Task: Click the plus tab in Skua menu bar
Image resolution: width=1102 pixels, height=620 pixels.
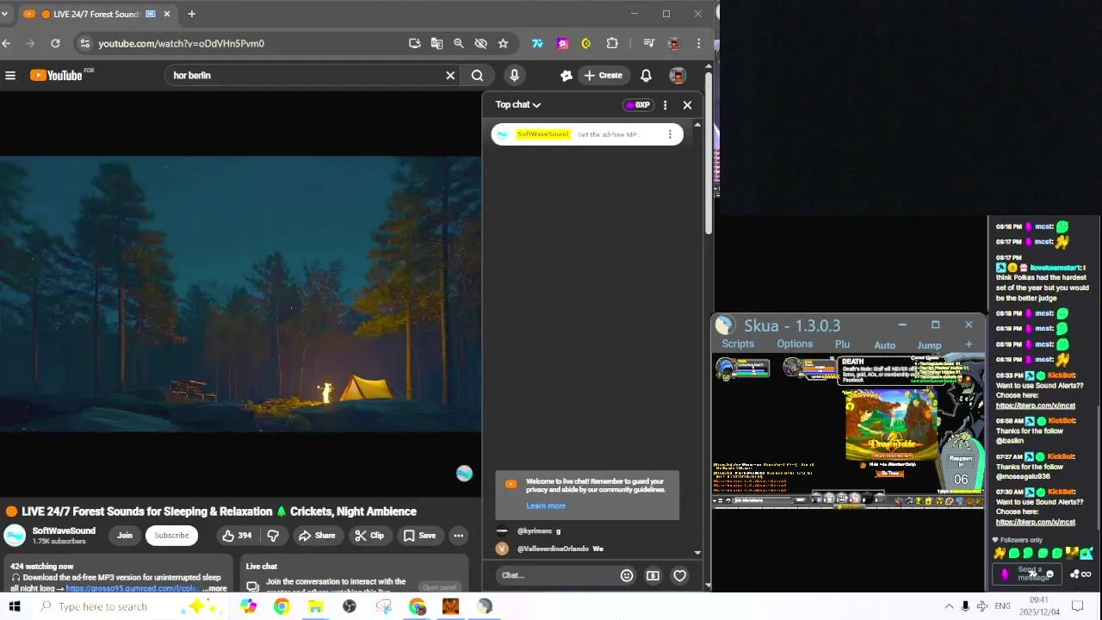Action: pos(969,344)
